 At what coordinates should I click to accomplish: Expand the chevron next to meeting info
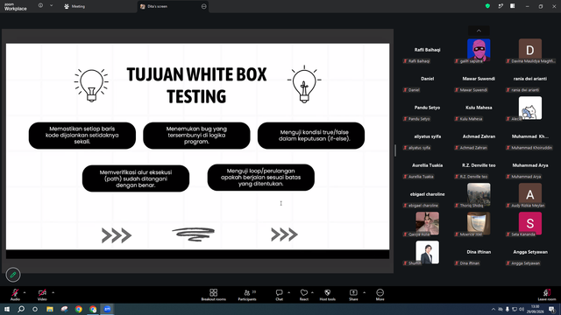(x=52, y=6)
